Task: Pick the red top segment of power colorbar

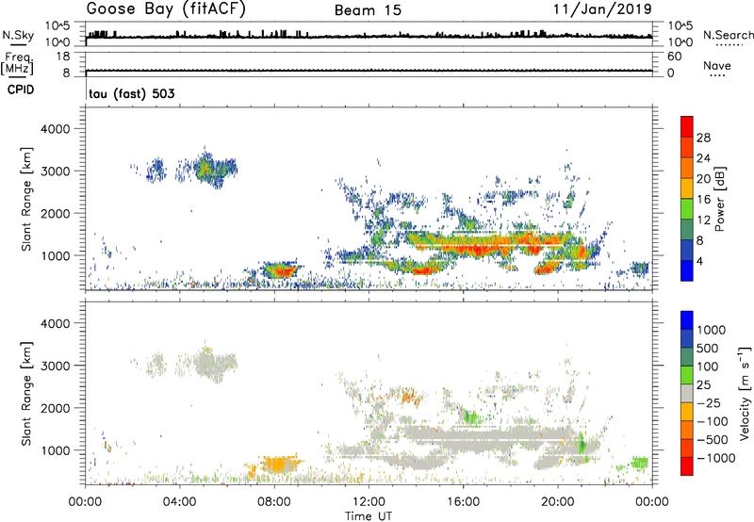Action: (687, 126)
